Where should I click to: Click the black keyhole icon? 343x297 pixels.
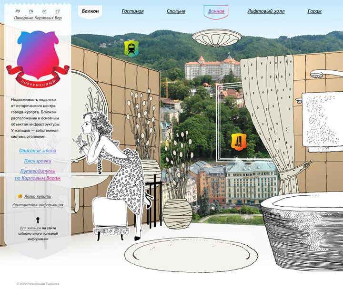point(38,220)
